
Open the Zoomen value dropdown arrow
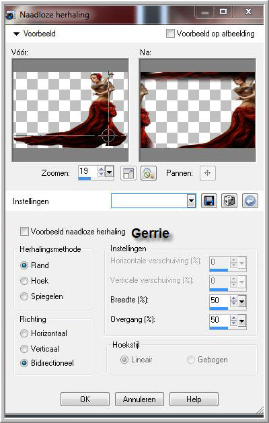pos(109,172)
